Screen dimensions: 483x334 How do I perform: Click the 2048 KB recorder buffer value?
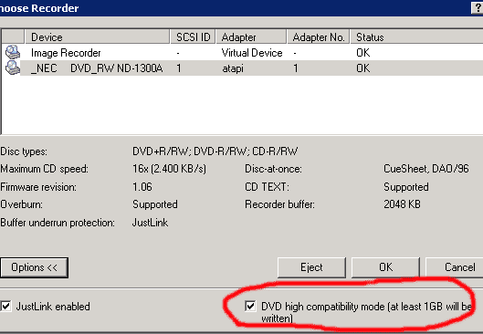[402, 204]
